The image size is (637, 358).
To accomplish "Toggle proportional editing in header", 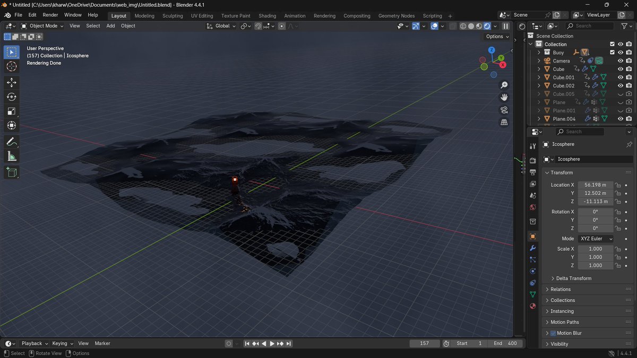I will 282,26.
